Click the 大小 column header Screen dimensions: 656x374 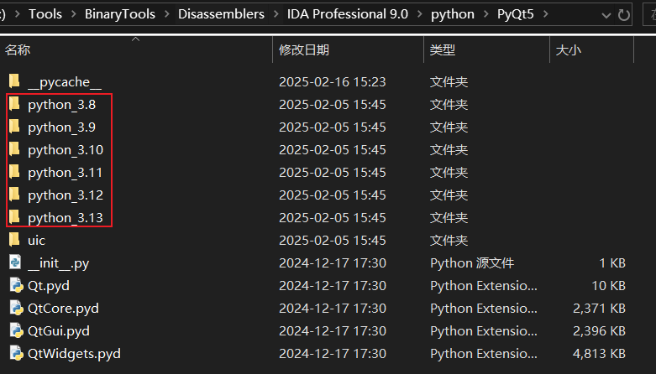click(x=568, y=50)
